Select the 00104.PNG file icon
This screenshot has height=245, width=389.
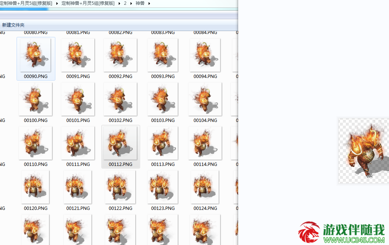click(205, 99)
